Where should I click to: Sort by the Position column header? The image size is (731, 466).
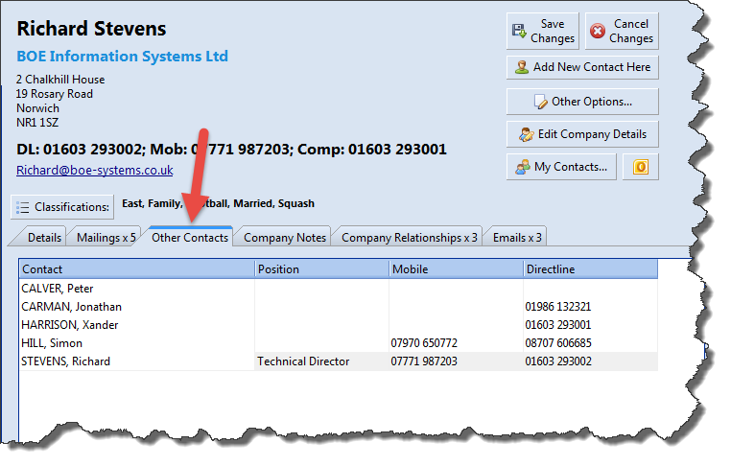(321, 269)
